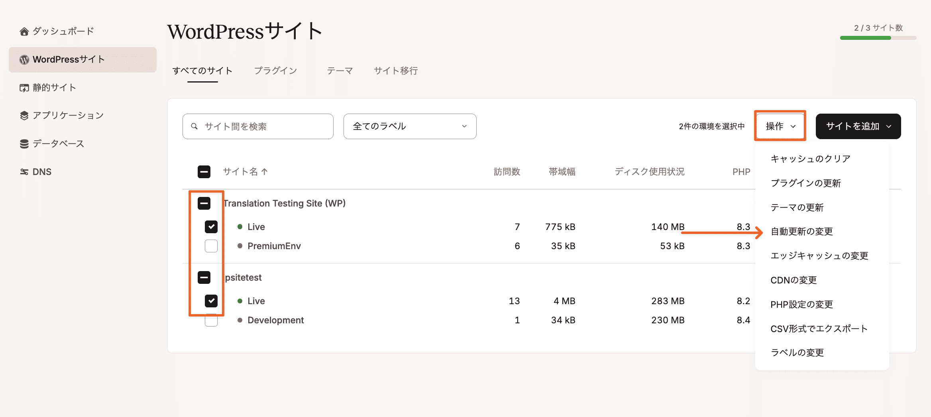Click the WordPress logo icon in sidebar

click(24, 60)
